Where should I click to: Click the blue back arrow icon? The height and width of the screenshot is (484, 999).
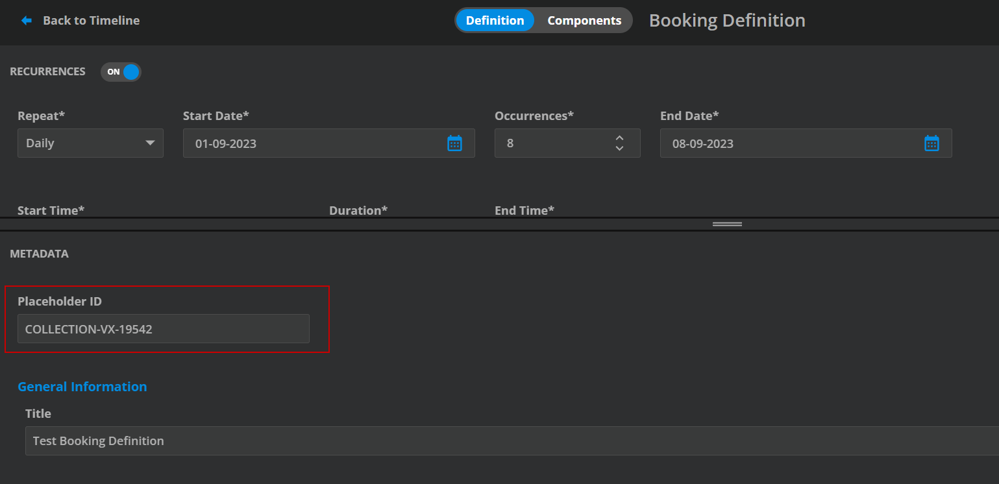27,21
